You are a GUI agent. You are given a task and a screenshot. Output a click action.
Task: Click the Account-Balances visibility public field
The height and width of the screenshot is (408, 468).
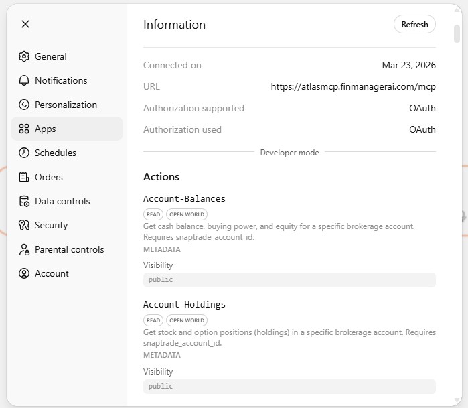click(x=289, y=279)
